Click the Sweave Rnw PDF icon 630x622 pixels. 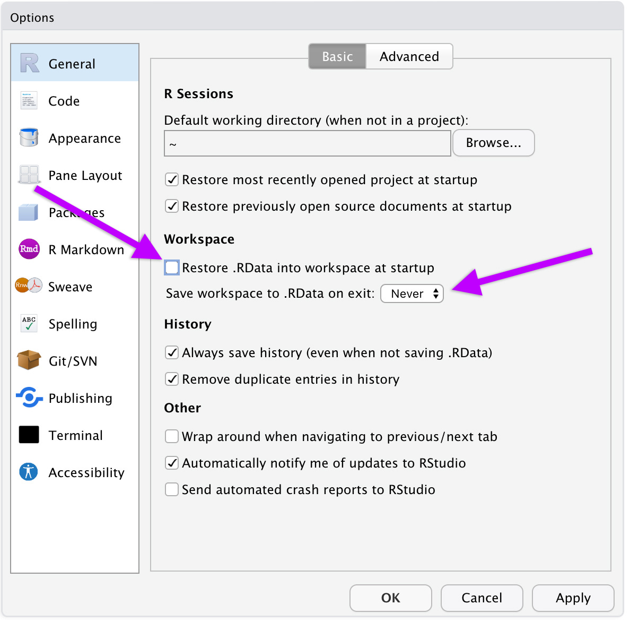click(29, 286)
